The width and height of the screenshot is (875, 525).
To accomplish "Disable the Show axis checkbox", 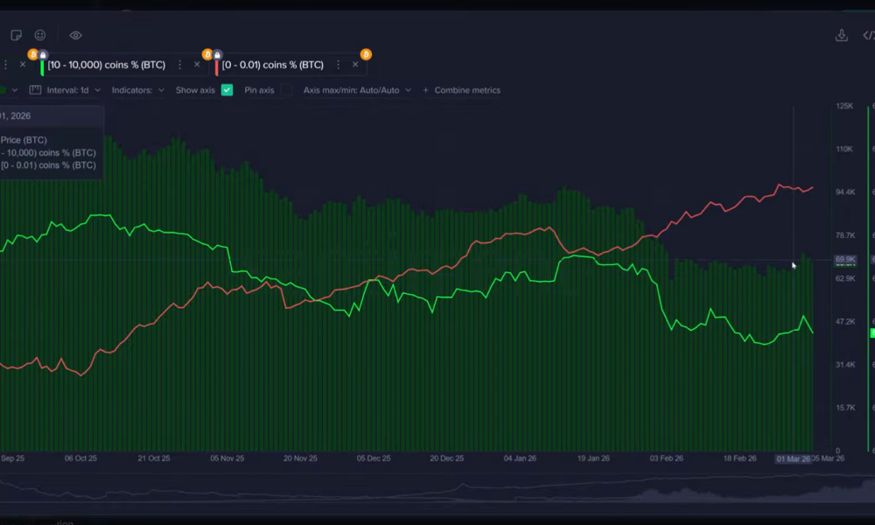I will click(227, 89).
